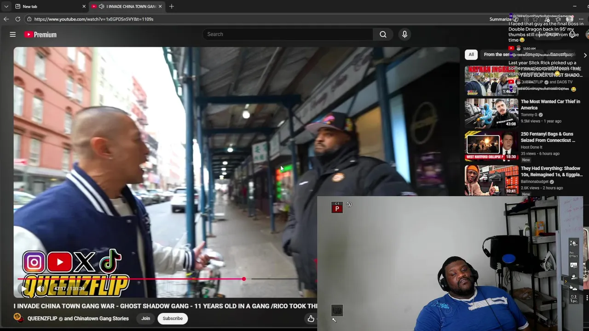This screenshot has height=331, width=589.
Task: Open They Had Everything: Shadow 10s title
Action: [552, 171]
